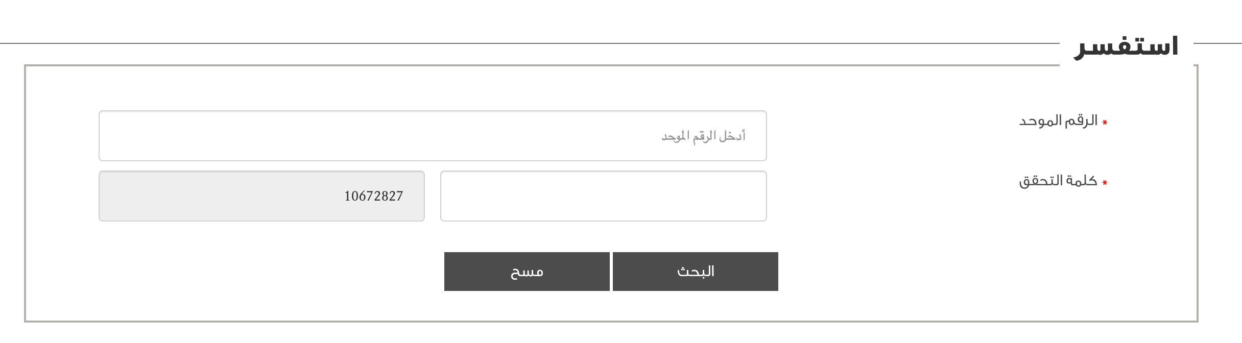
Task: Click the "كلمة التحقق" field label
Action: [1058, 181]
